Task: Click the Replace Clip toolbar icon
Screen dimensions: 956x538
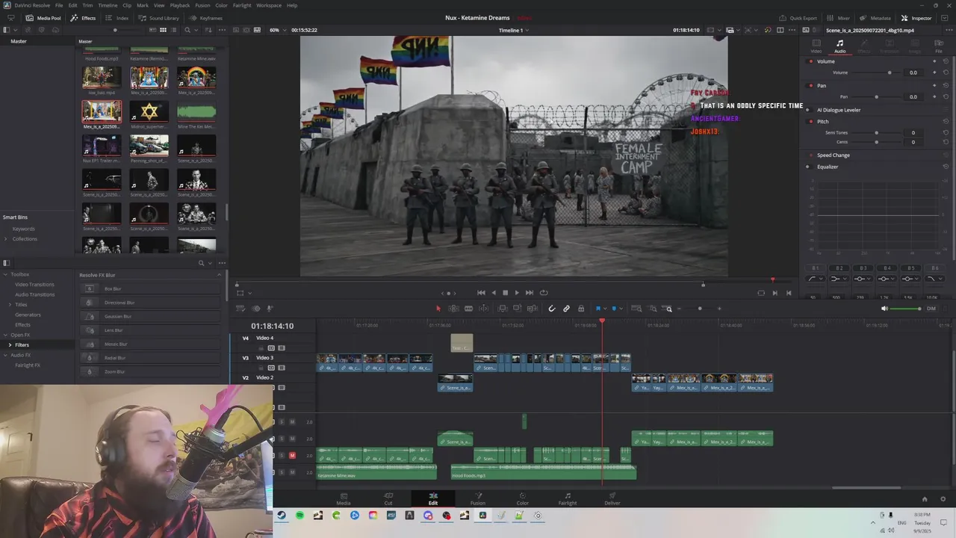Action: click(532, 309)
